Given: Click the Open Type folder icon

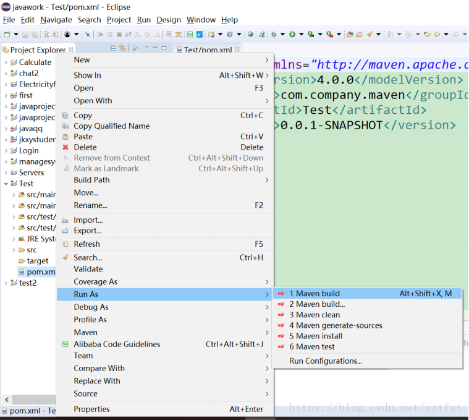Looking at the screenshot, I should [x=350, y=35].
